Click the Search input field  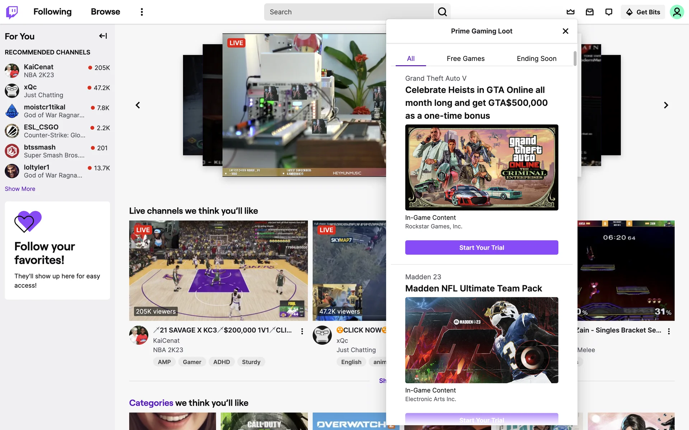(x=349, y=12)
